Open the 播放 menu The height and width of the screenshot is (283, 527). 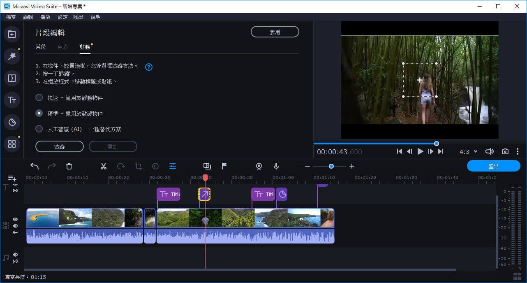coord(45,17)
